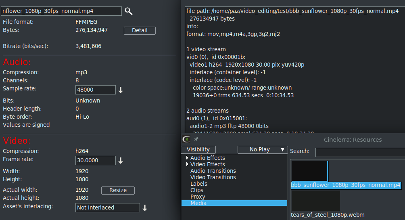Image resolution: width=405 pixels, height=220 pixels.
Task: Click the Search field in Resources
Action: [360, 152]
